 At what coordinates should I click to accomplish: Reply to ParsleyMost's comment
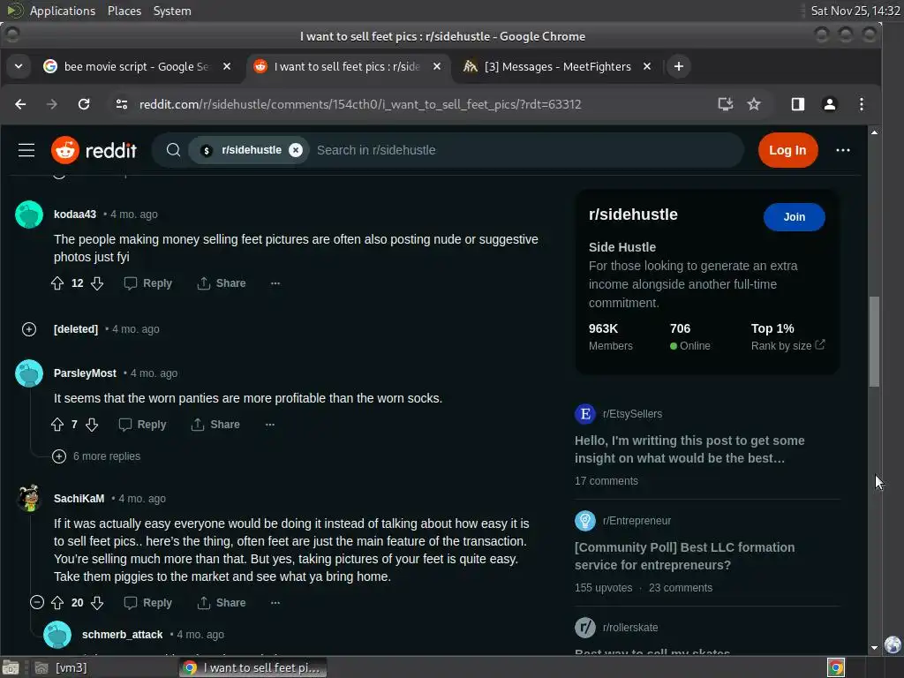142,425
